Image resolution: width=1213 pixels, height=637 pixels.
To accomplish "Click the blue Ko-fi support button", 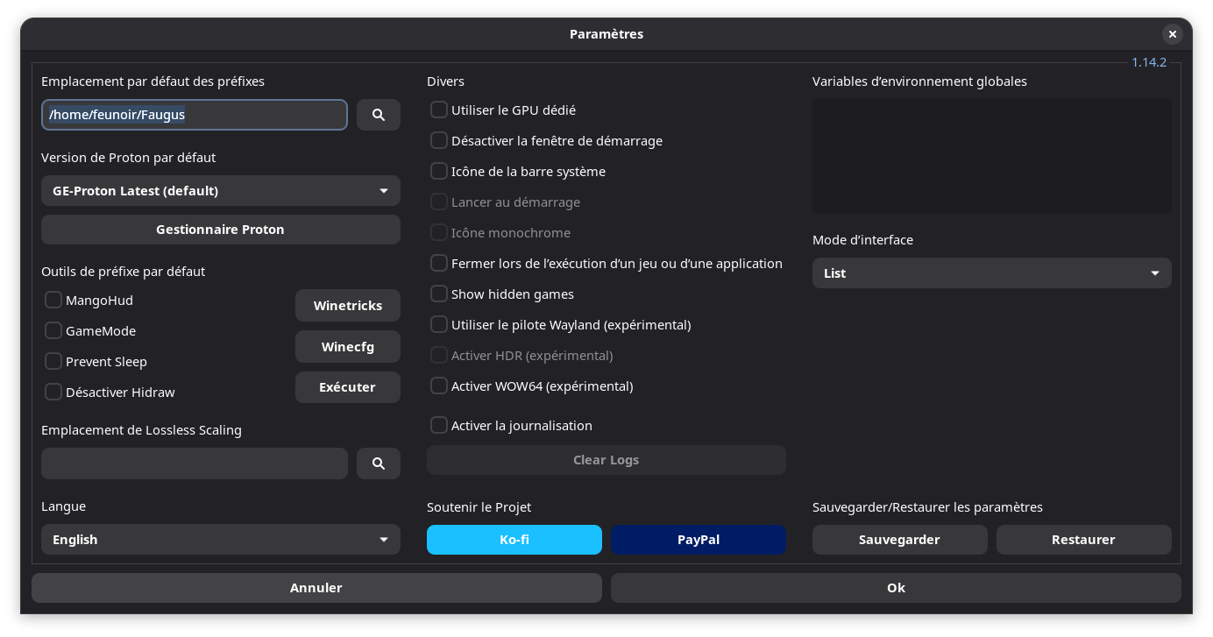I will click(514, 540).
